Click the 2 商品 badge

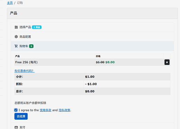(x=37, y=27)
